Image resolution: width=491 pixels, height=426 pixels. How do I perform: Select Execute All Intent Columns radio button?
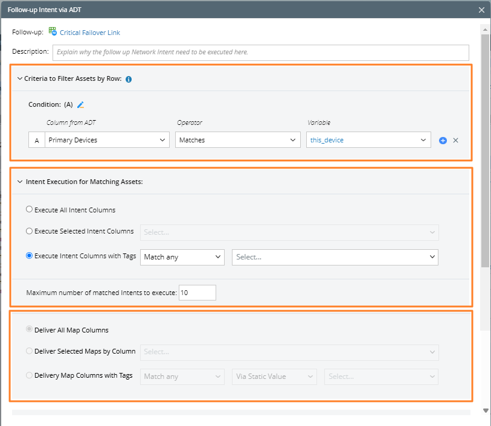30,210
